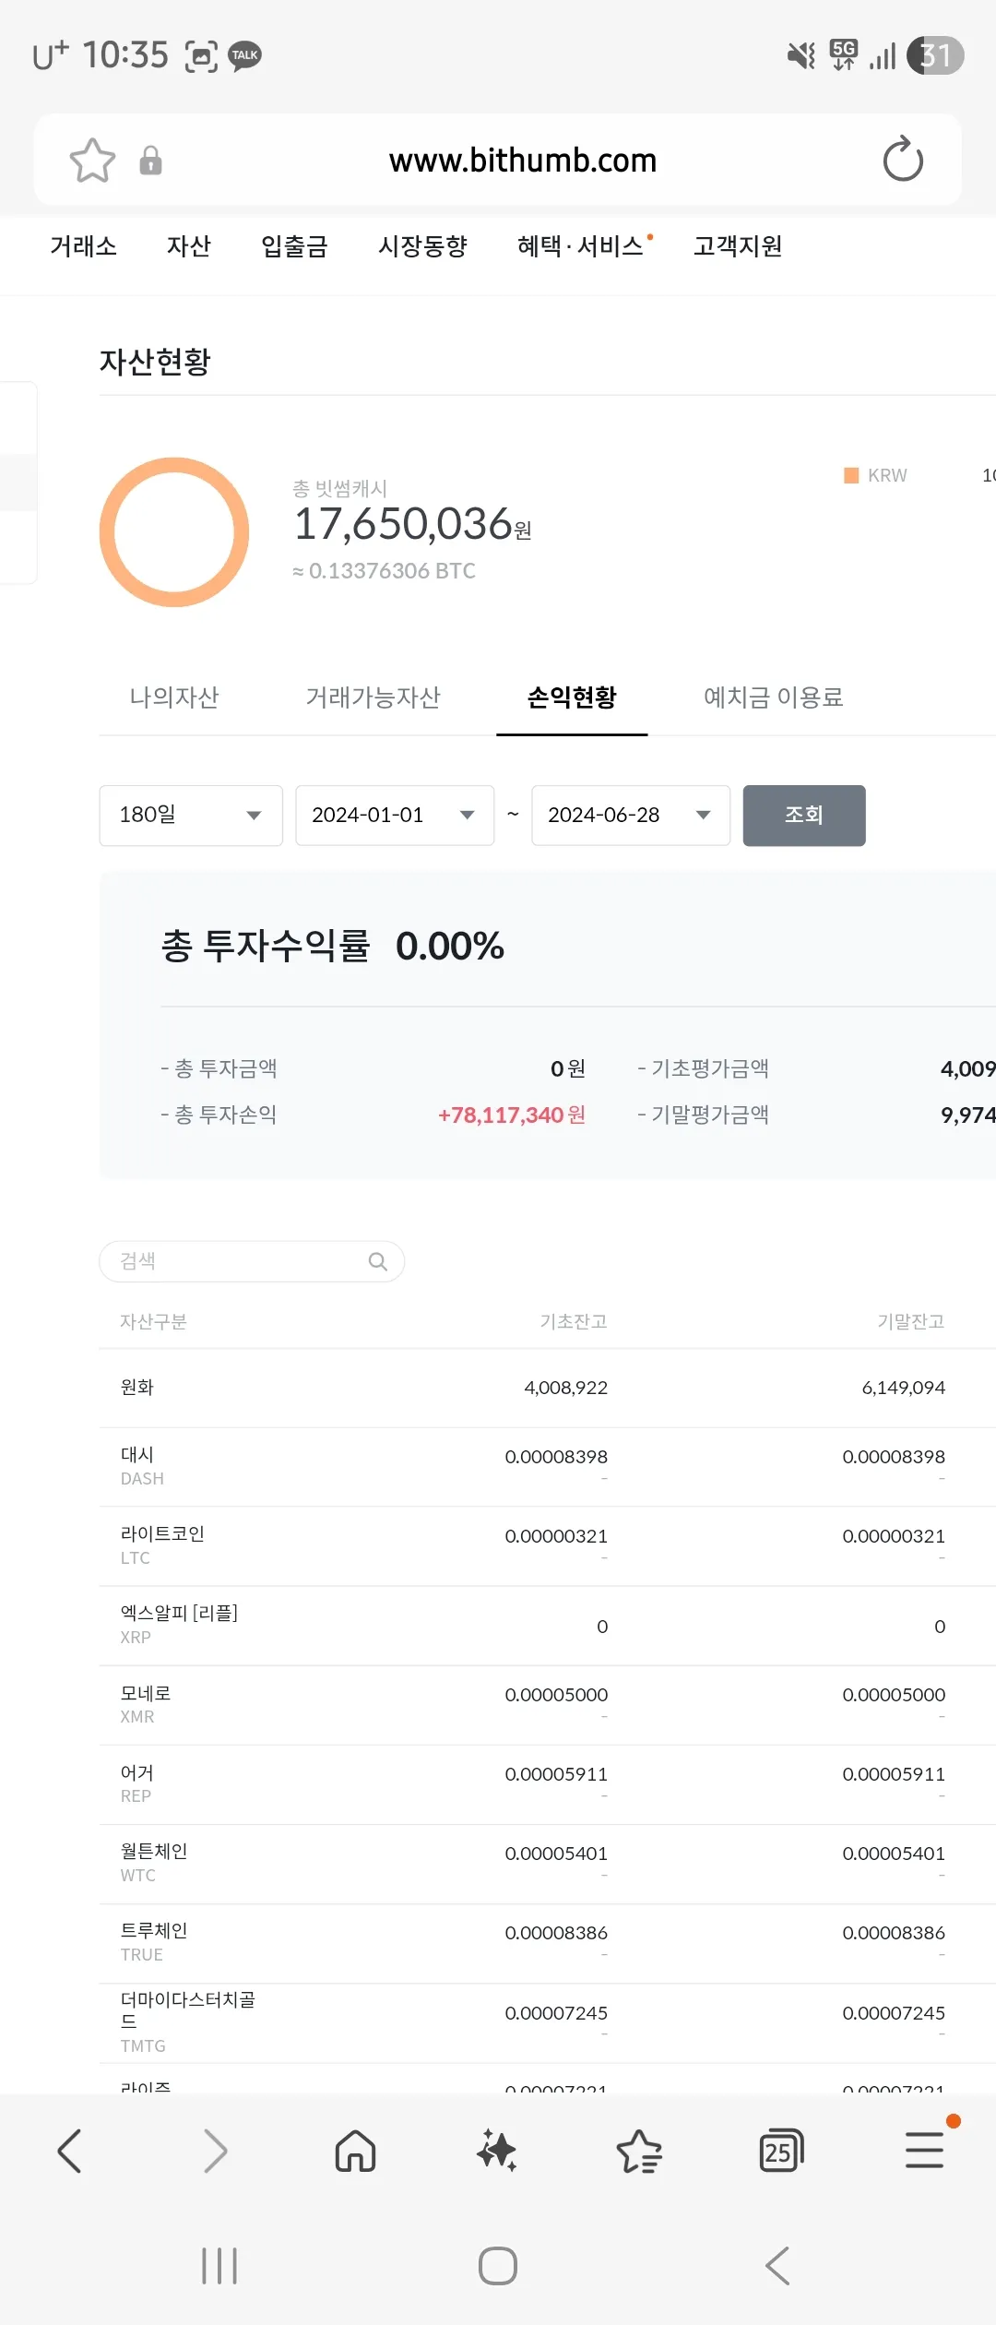Switch to the 예치금 이용료 tab
The image size is (996, 2325).
(774, 697)
